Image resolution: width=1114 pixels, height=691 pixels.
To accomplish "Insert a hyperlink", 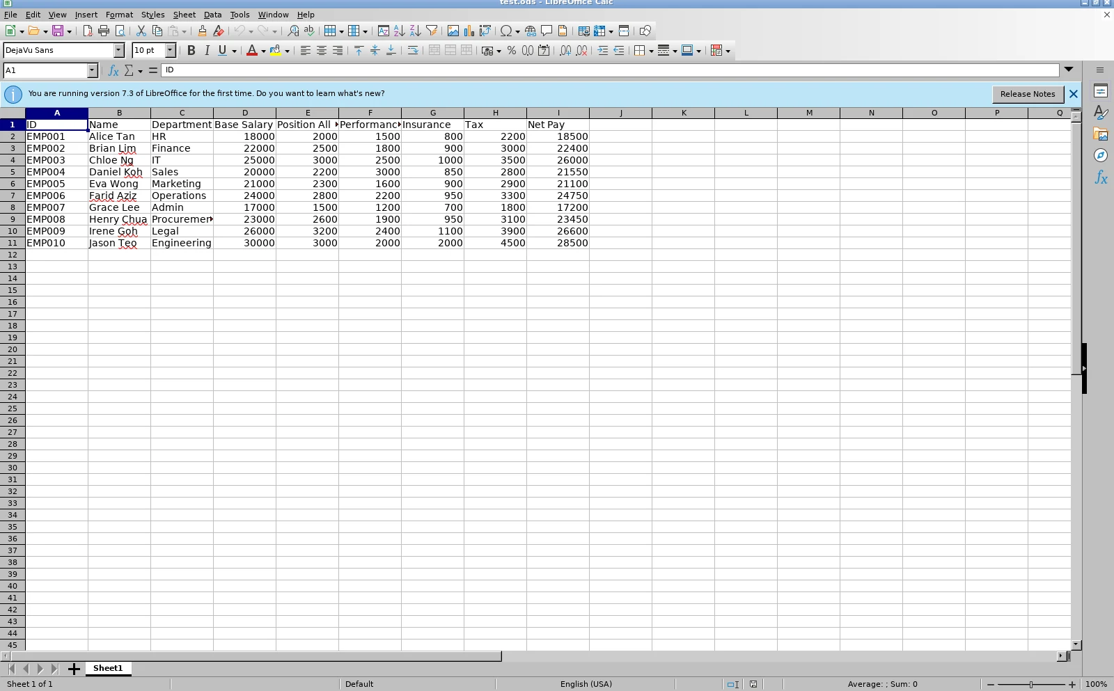I will click(531, 31).
